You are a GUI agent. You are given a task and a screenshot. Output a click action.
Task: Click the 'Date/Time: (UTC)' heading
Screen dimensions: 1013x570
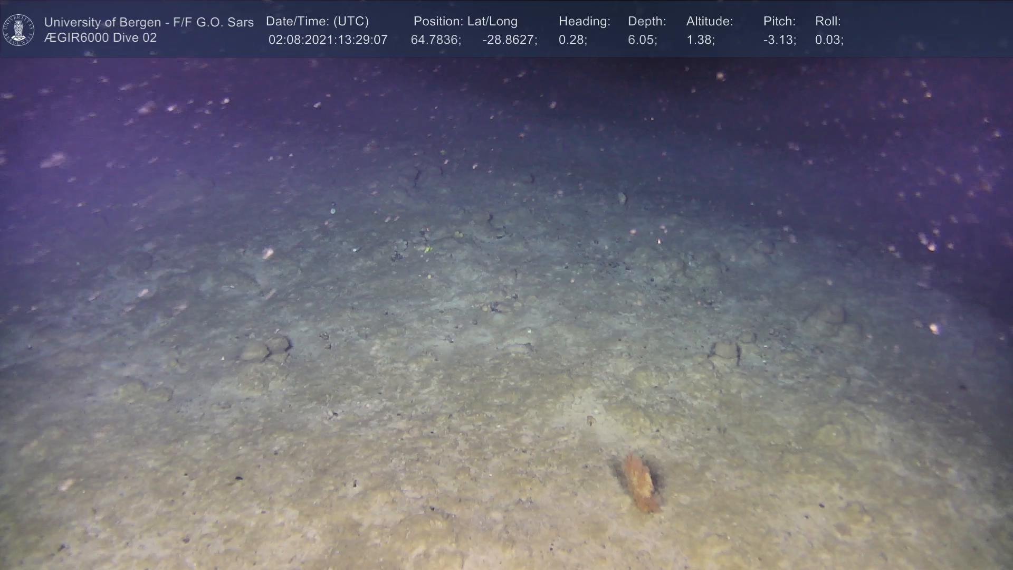(x=317, y=22)
